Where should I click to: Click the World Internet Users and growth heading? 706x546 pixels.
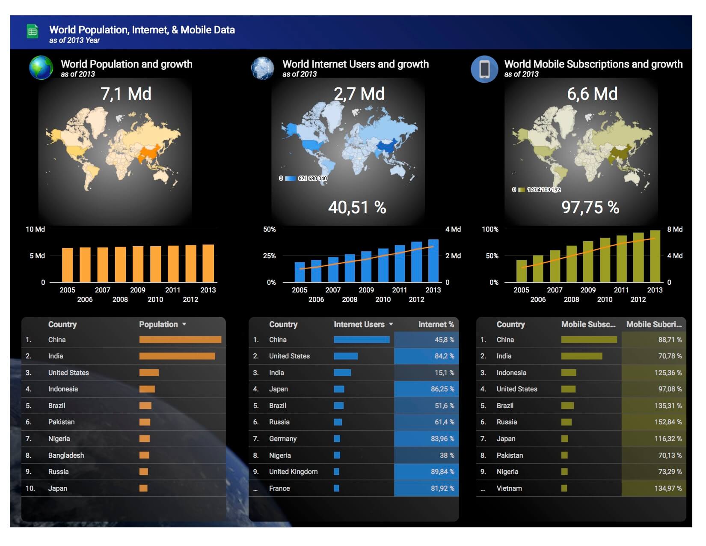pos(356,64)
